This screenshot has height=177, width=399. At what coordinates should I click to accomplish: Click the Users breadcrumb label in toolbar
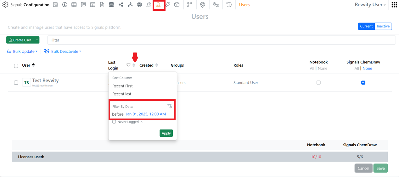pos(244,5)
